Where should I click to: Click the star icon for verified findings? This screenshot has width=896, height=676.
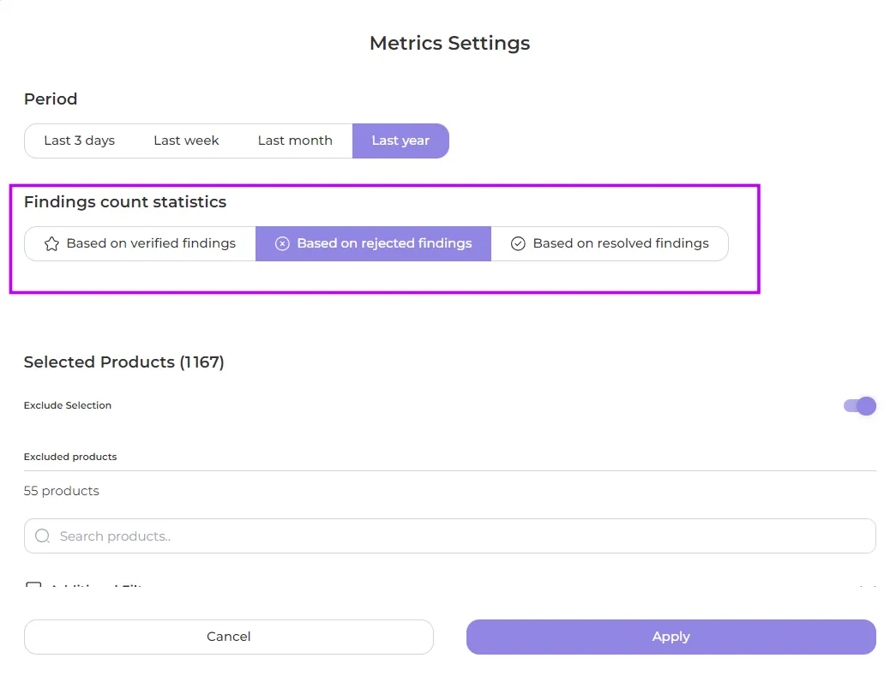pos(51,244)
